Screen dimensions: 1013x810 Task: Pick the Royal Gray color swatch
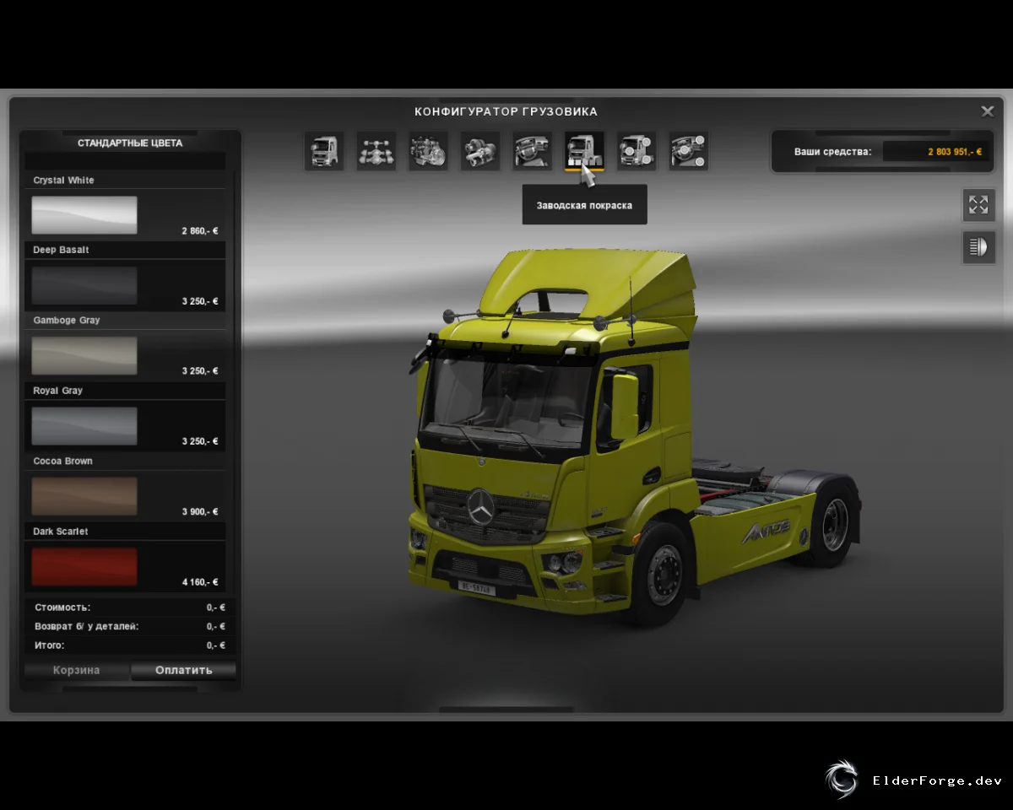pos(84,426)
